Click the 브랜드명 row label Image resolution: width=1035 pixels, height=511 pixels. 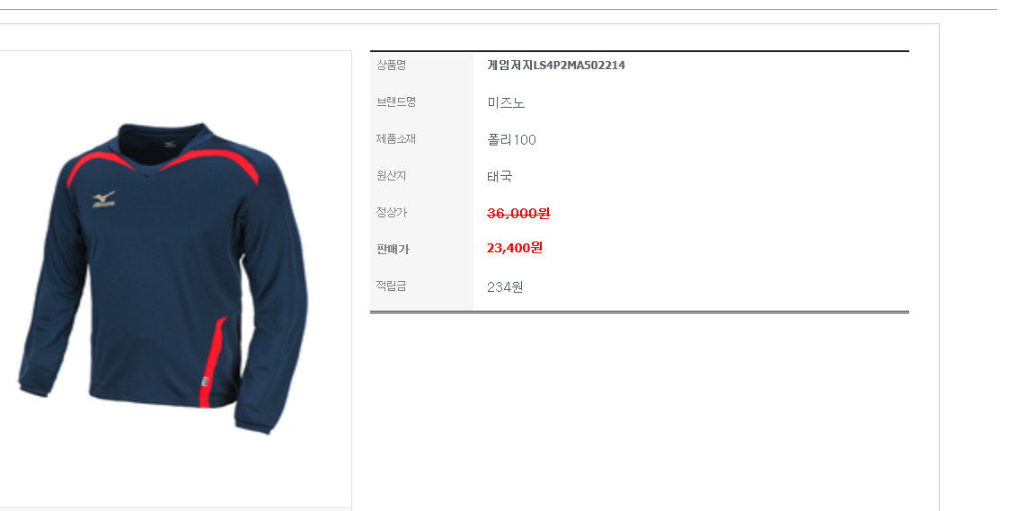pos(396,101)
